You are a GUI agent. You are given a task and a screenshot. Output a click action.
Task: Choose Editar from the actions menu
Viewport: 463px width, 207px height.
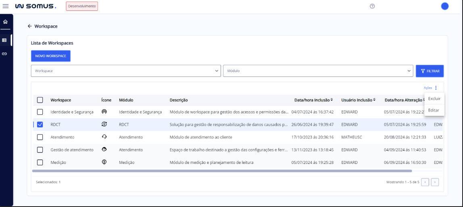[x=434, y=110]
